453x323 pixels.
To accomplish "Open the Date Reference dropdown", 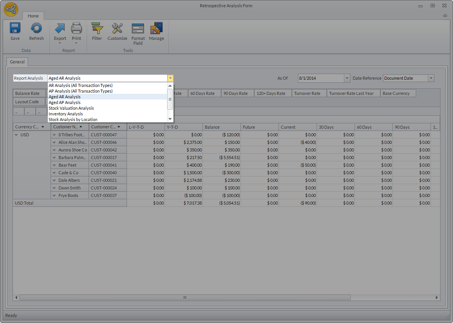I will (431, 78).
